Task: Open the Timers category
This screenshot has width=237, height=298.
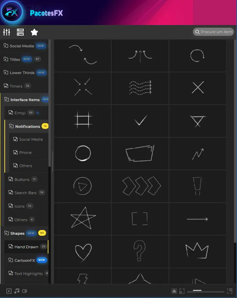Action: coord(16,86)
